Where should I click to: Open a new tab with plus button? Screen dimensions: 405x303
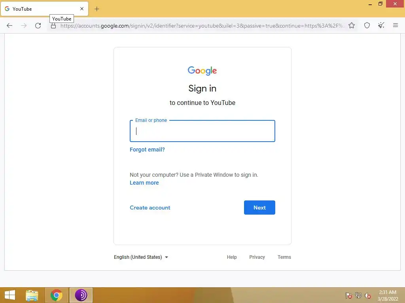[x=97, y=9]
